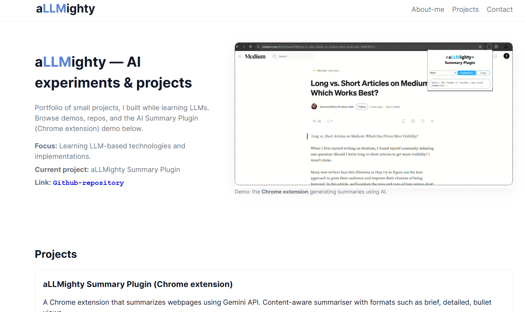Click the Chrome extensions puzzle icon
The width and height of the screenshot is (525, 312).
point(496,47)
